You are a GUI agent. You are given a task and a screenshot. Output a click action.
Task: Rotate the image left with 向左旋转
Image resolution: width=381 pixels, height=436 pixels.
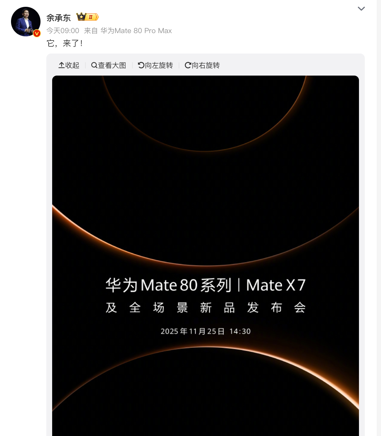click(156, 65)
